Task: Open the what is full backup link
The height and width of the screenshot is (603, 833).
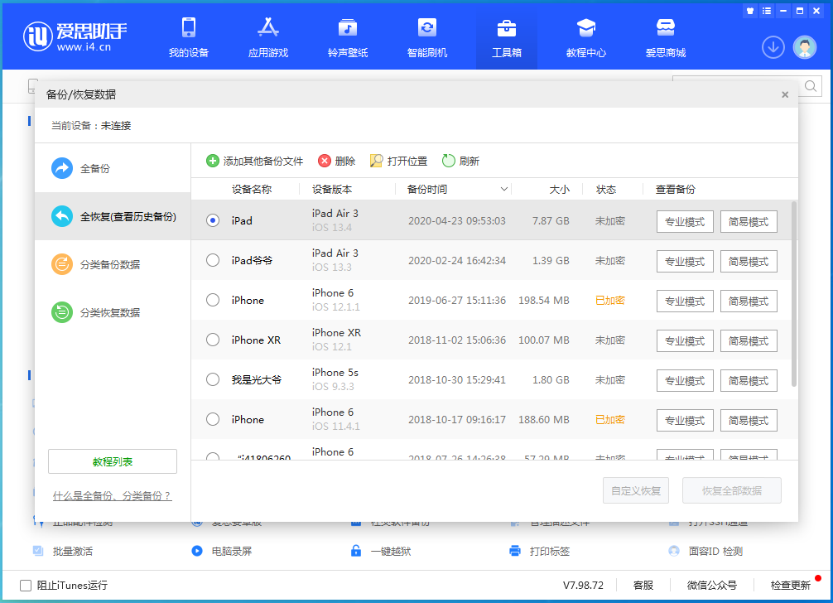Action: pyautogui.click(x=112, y=495)
